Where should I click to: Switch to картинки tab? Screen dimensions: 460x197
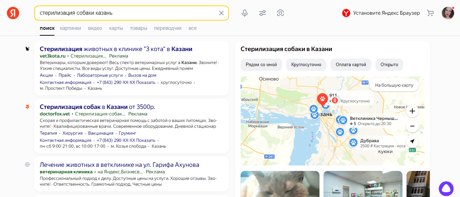(70, 28)
